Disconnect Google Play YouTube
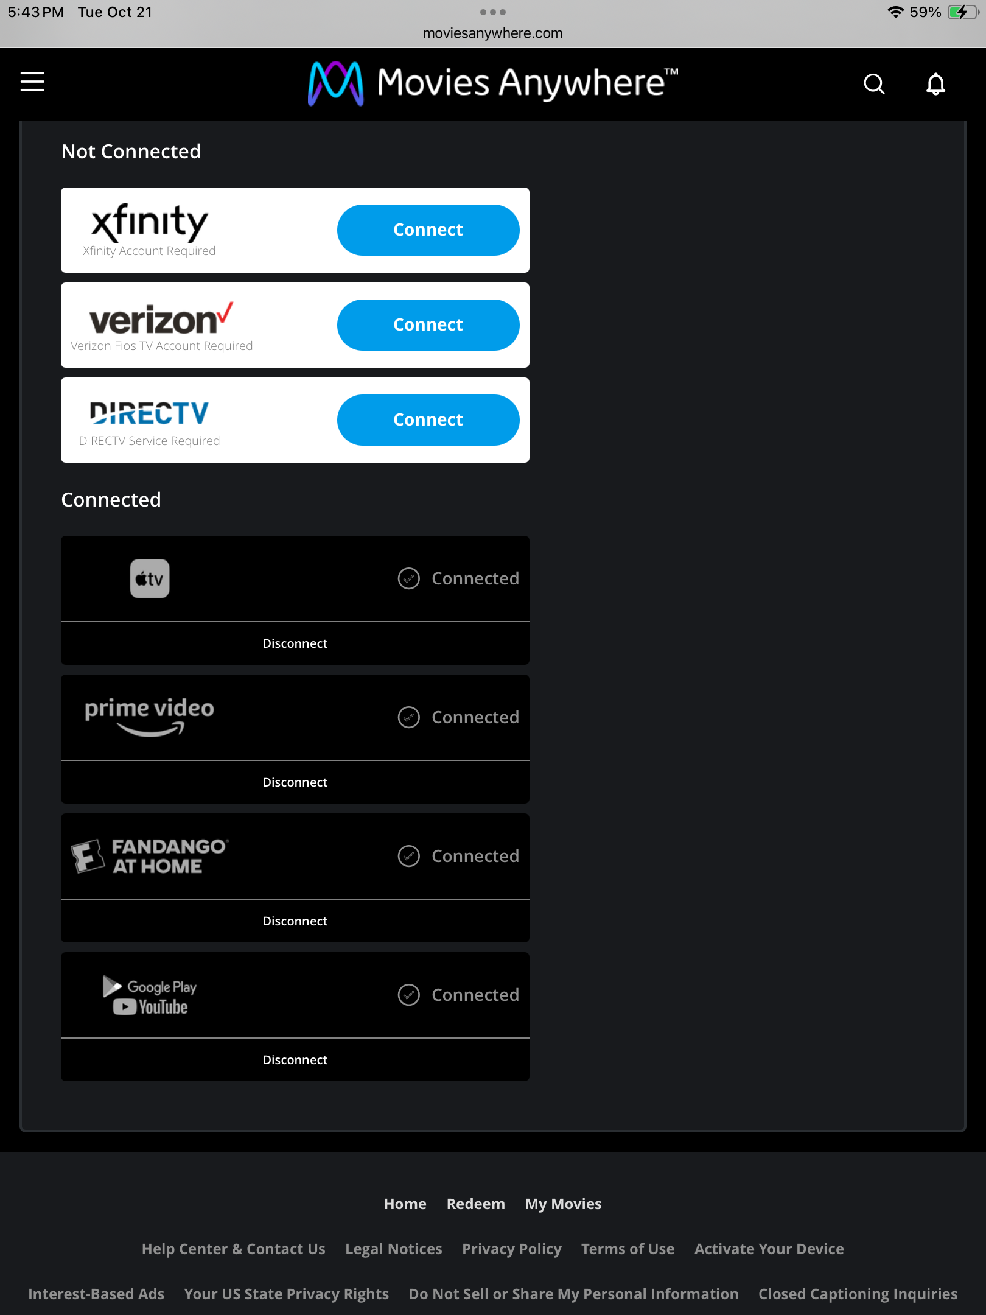 295,1060
